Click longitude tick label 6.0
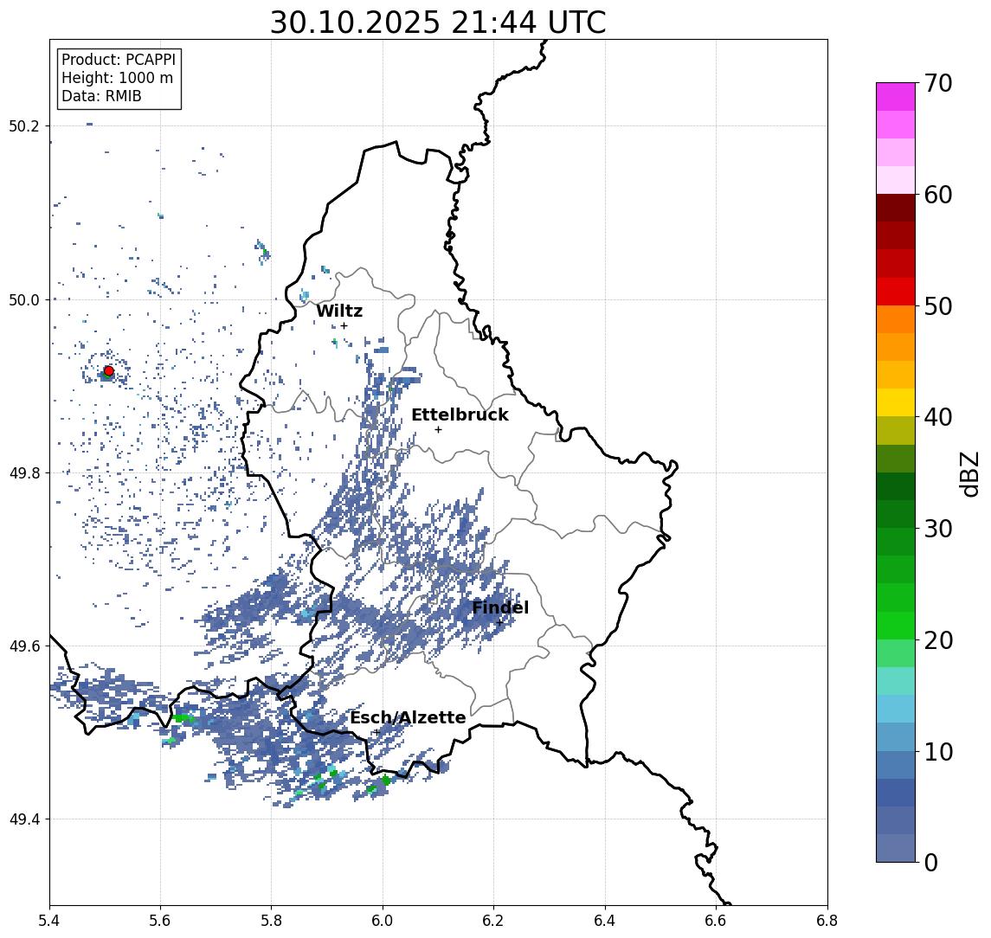Image resolution: width=991 pixels, height=938 pixels. point(383,921)
